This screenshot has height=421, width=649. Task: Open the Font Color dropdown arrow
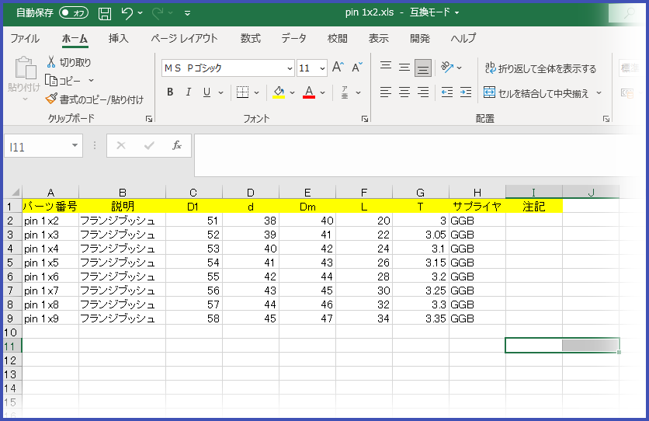[322, 92]
